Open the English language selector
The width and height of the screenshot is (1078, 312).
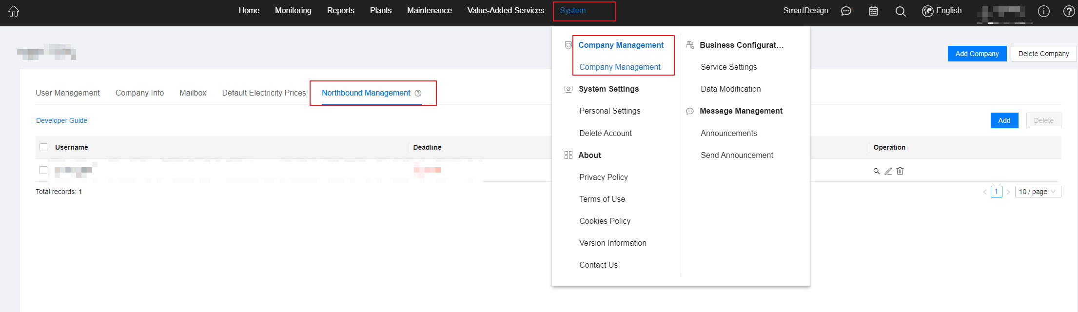(x=942, y=11)
